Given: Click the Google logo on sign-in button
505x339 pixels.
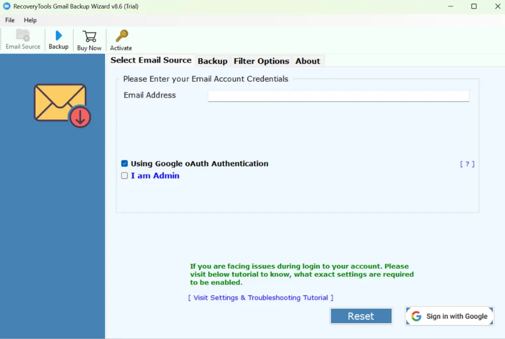Looking at the screenshot, I should pyautogui.click(x=416, y=316).
